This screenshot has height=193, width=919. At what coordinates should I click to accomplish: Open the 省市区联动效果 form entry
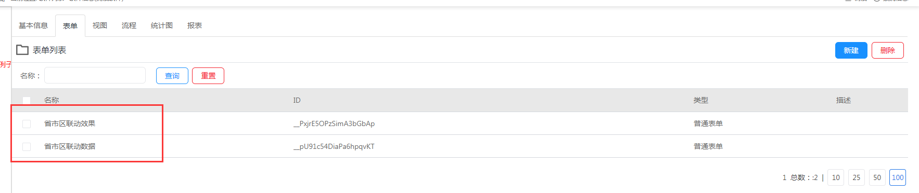(70, 123)
